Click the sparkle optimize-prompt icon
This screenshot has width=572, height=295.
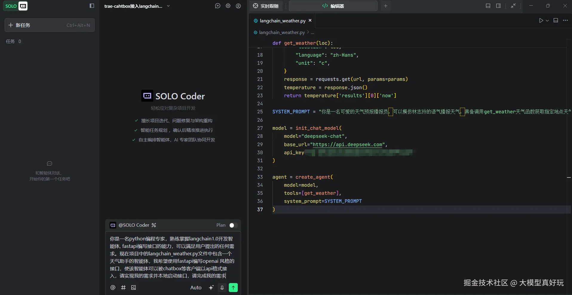(x=211, y=288)
